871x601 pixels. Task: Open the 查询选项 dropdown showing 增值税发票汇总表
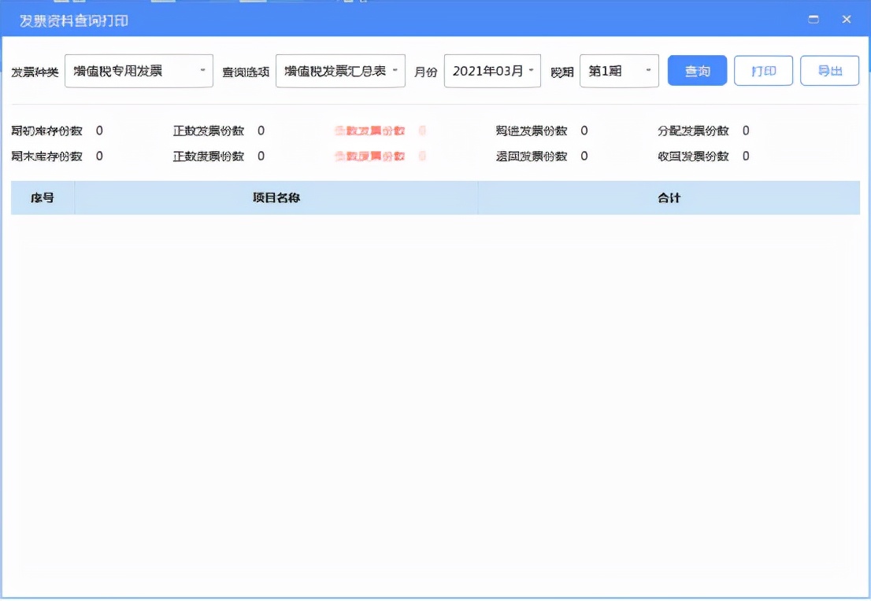340,70
